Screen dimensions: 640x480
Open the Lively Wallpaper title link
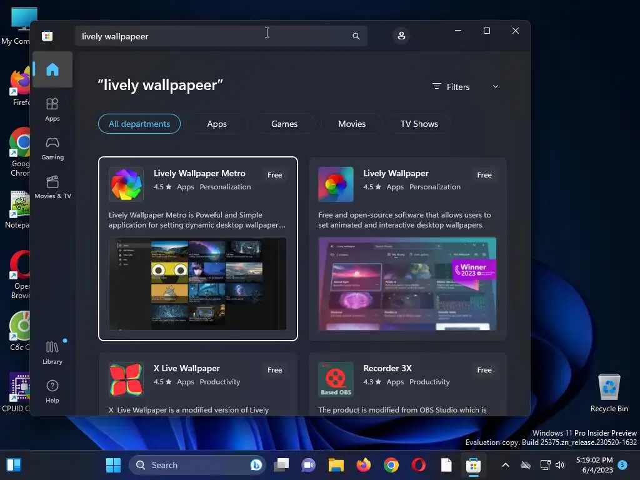pyautogui.click(x=396, y=173)
